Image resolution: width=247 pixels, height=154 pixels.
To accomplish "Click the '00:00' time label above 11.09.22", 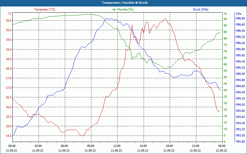I will (x=11, y=146).
